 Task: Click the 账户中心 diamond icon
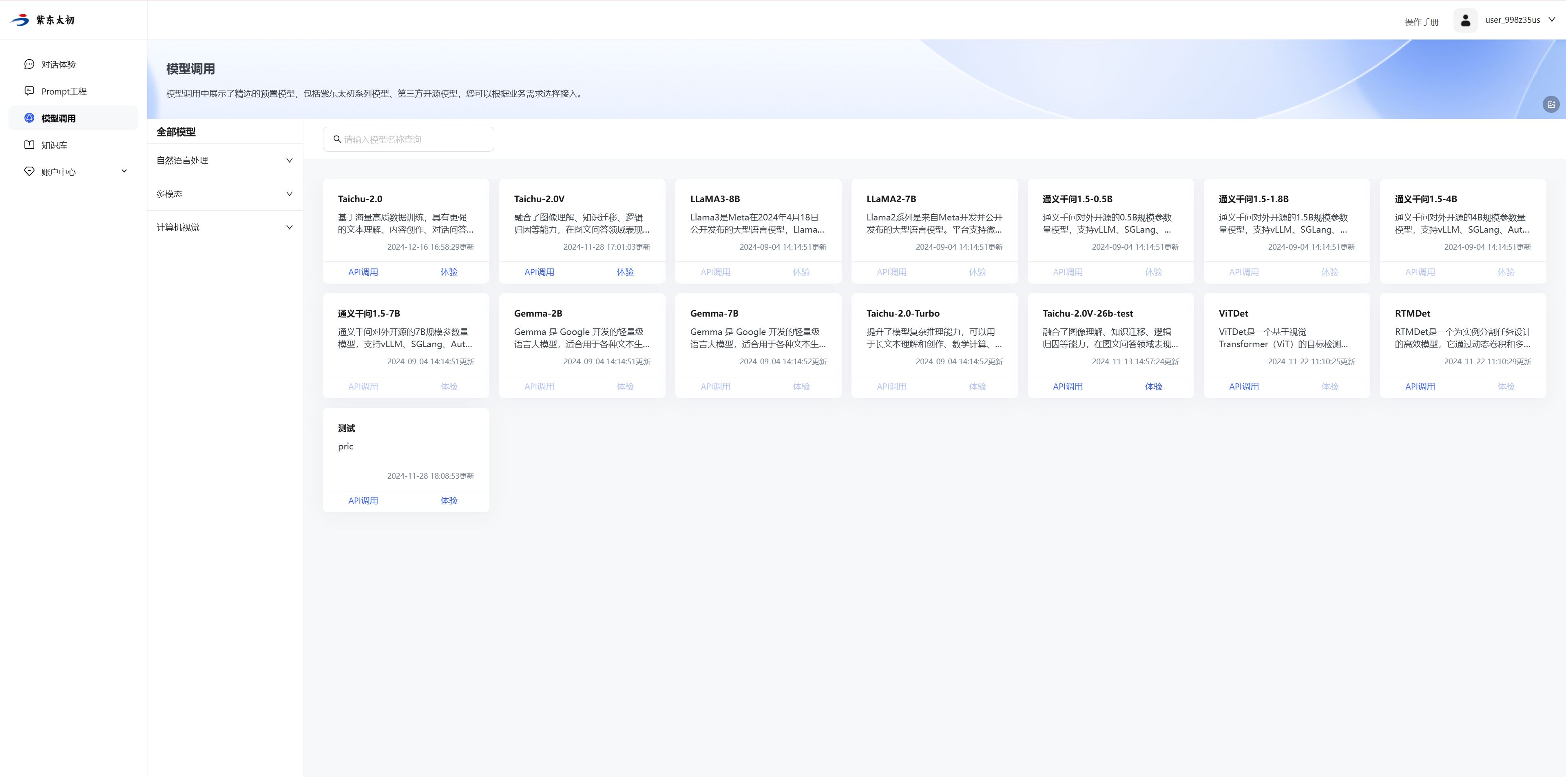click(x=29, y=171)
